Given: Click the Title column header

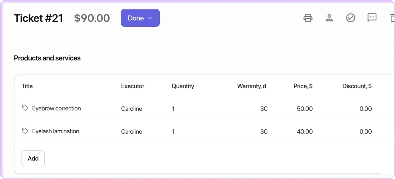Looking at the screenshot, I should click(27, 86).
